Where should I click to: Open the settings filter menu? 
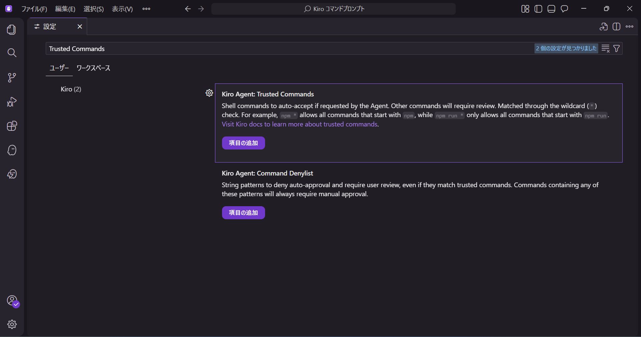click(x=617, y=49)
